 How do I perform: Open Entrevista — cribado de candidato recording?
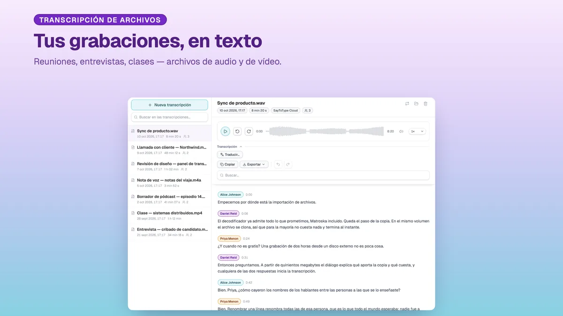169,232
